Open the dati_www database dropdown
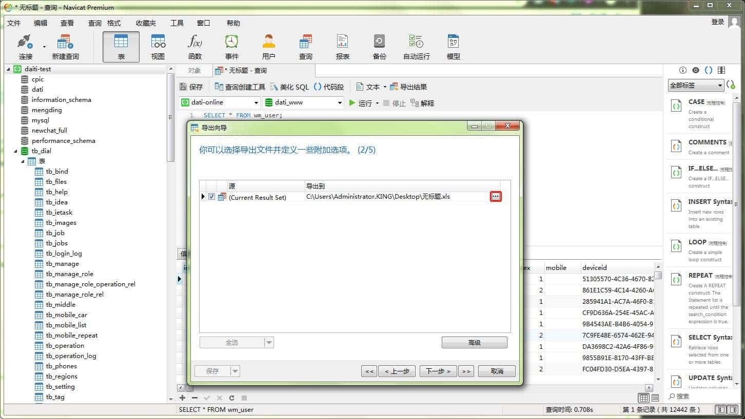745x419 pixels. click(340, 102)
